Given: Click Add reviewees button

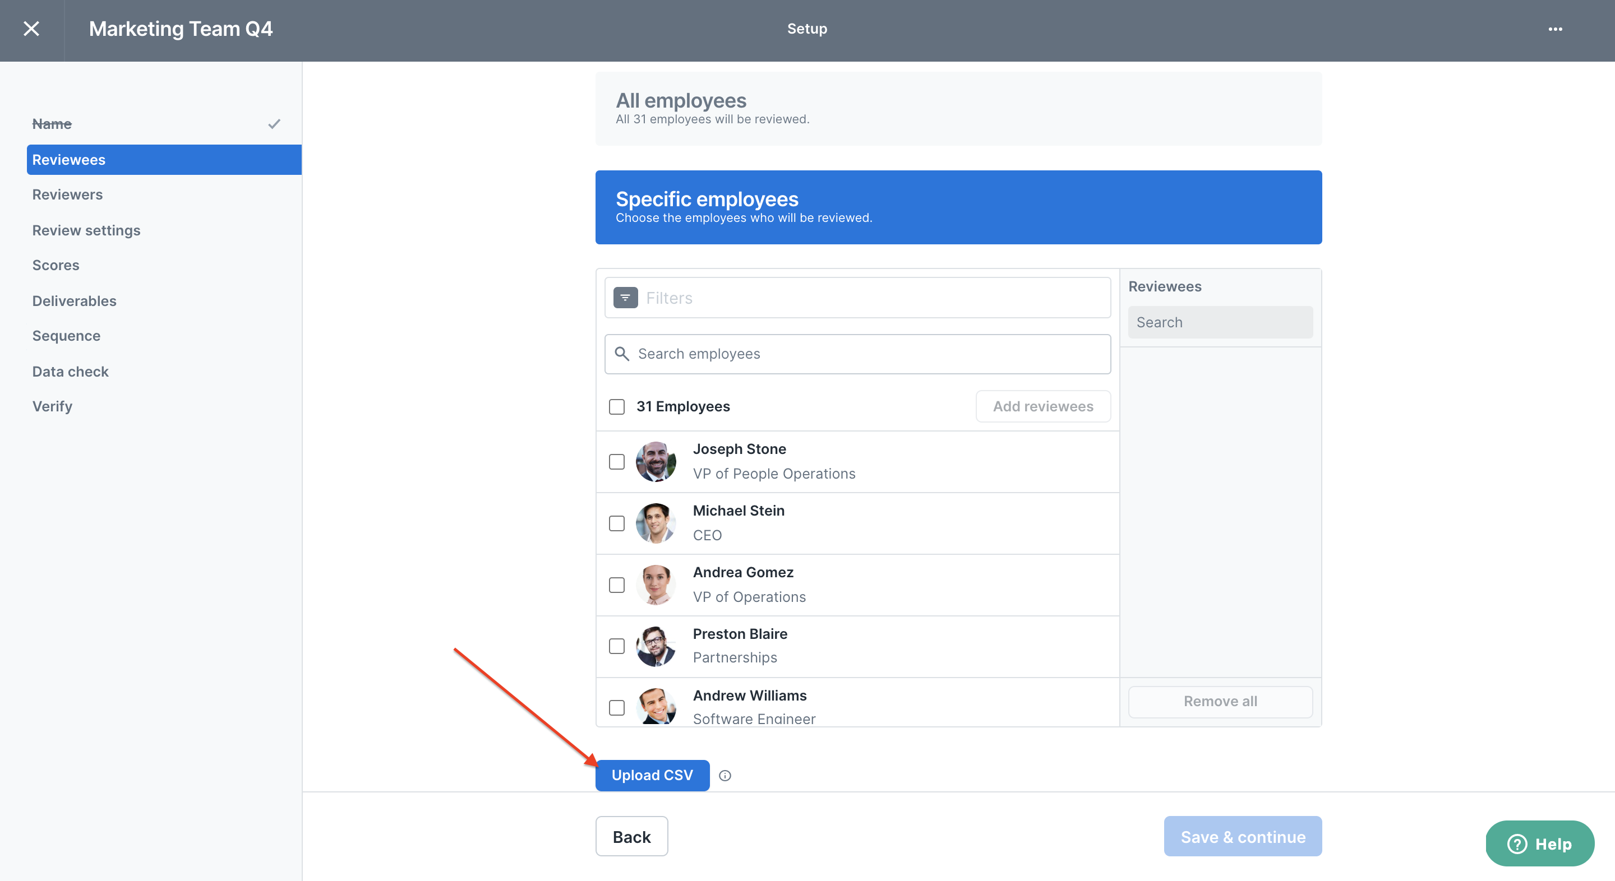Looking at the screenshot, I should pos(1043,407).
